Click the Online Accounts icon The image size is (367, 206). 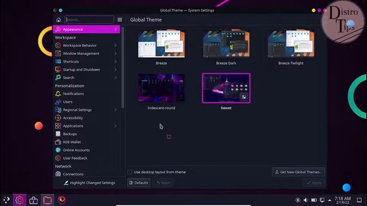tap(58, 150)
